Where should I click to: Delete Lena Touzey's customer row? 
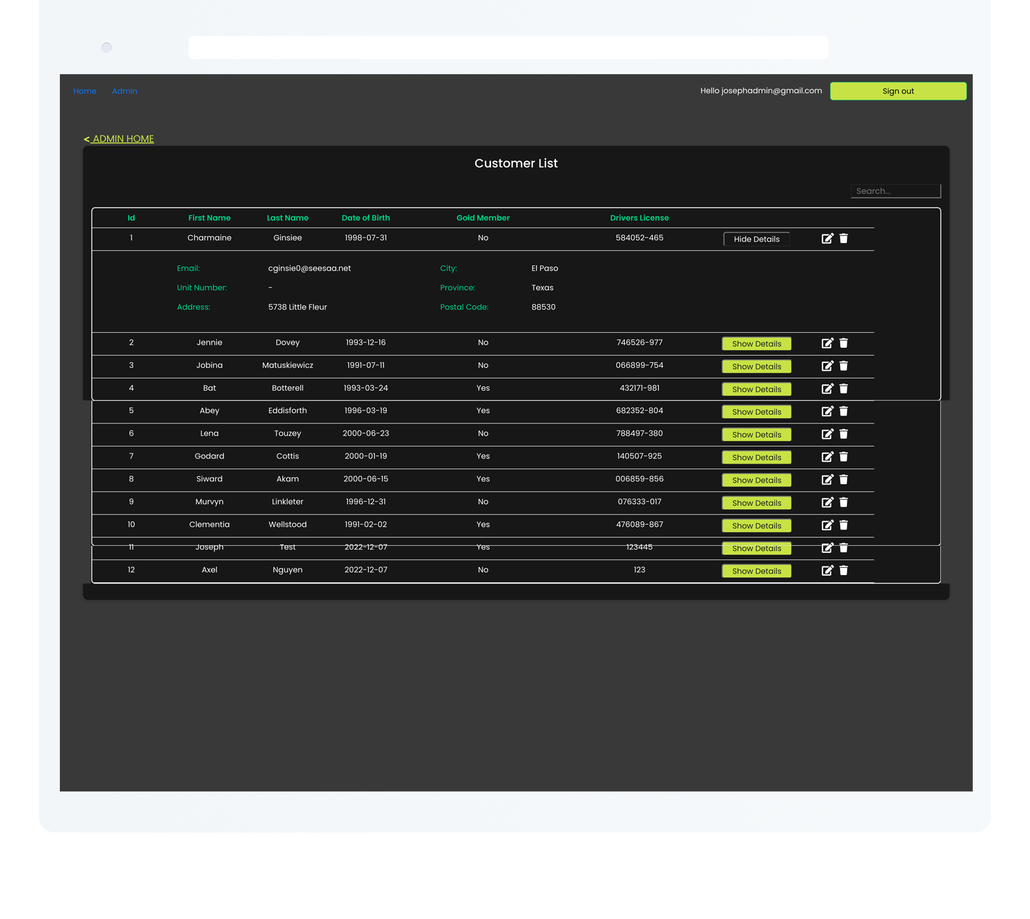click(843, 434)
